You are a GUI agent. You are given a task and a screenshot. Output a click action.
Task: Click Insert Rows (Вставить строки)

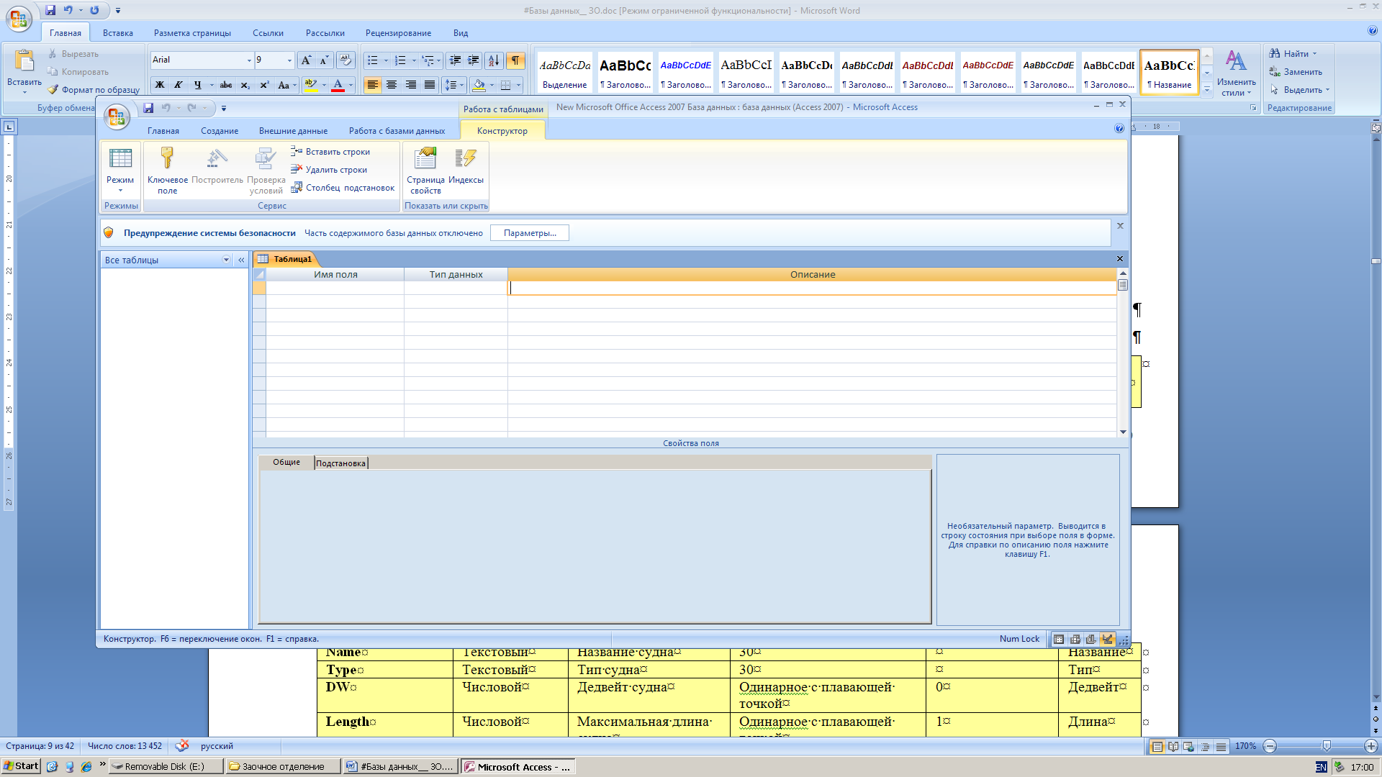click(330, 151)
